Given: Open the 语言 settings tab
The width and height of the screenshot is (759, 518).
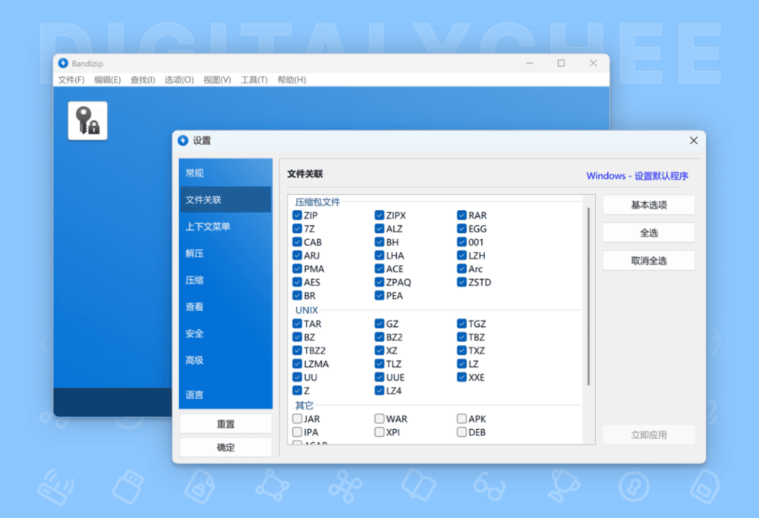Looking at the screenshot, I should (x=225, y=394).
